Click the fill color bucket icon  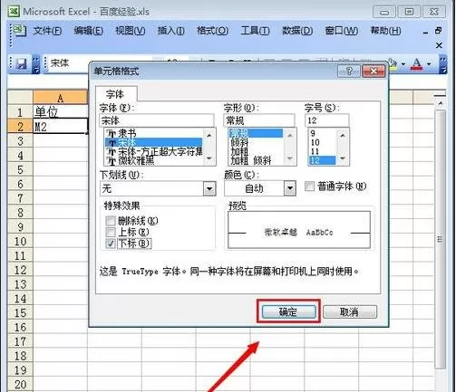(x=393, y=64)
